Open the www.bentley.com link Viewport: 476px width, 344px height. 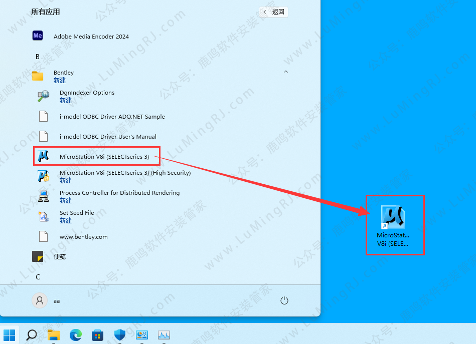(x=83, y=237)
